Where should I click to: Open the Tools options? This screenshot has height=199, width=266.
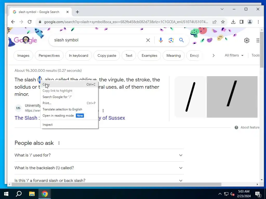click(x=255, y=55)
